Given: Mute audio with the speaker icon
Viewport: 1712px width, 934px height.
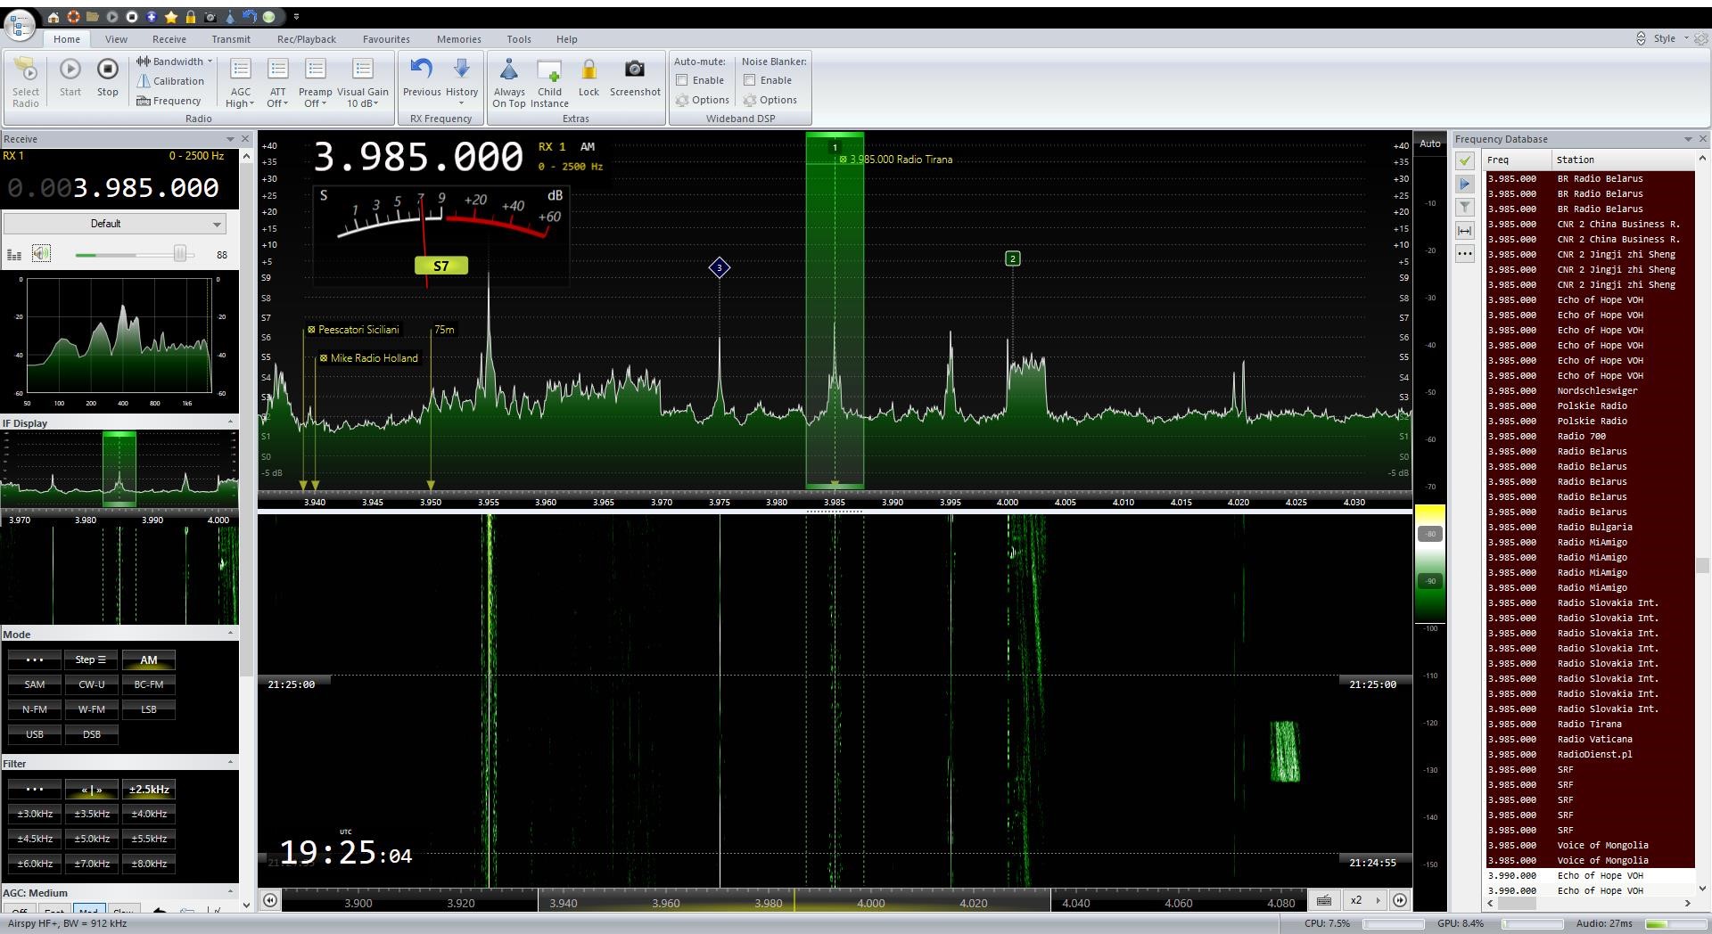Looking at the screenshot, I should point(41,254).
